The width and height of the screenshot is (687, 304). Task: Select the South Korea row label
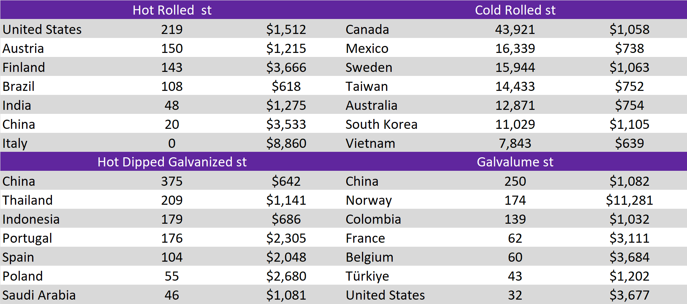pyautogui.click(x=381, y=124)
